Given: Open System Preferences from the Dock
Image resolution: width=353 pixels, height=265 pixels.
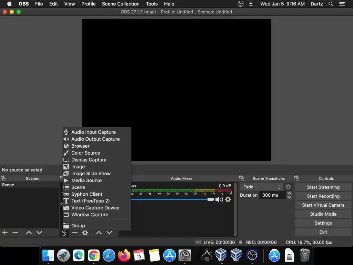Looking at the screenshot, I should (185, 255).
